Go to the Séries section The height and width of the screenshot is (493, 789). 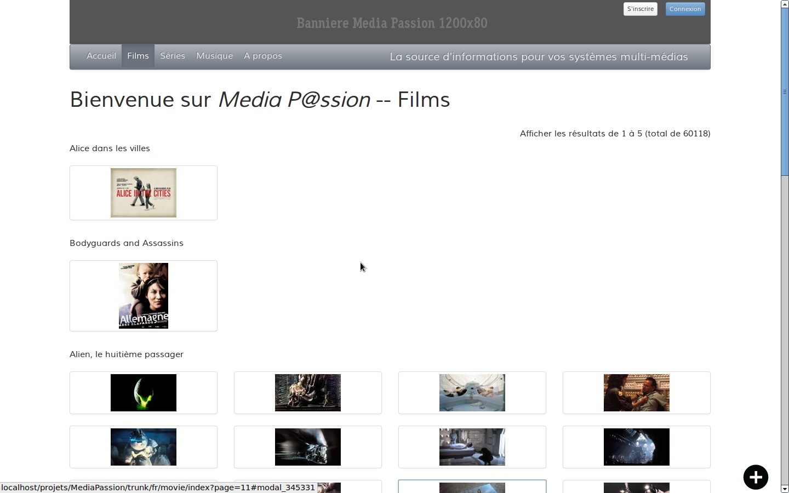coord(173,56)
